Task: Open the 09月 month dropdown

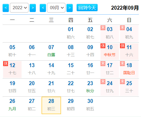Action: pos(56,8)
